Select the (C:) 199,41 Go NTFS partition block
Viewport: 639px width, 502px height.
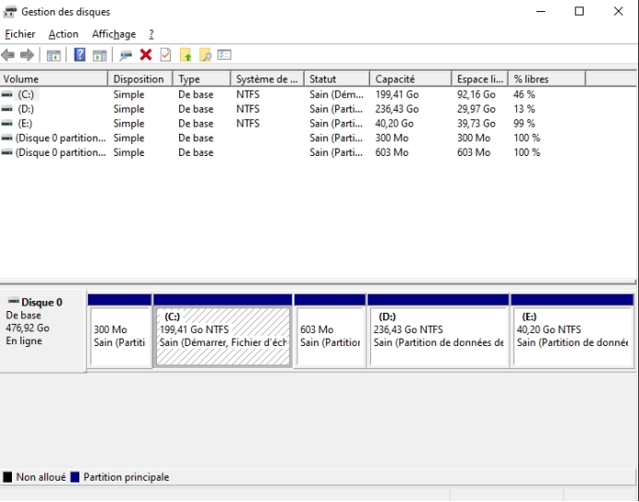pyautogui.click(x=223, y=337)
